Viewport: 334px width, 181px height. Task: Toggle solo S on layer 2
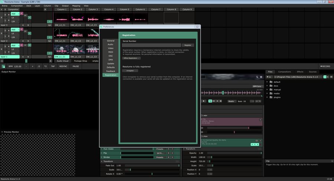[x=5, y=36]
